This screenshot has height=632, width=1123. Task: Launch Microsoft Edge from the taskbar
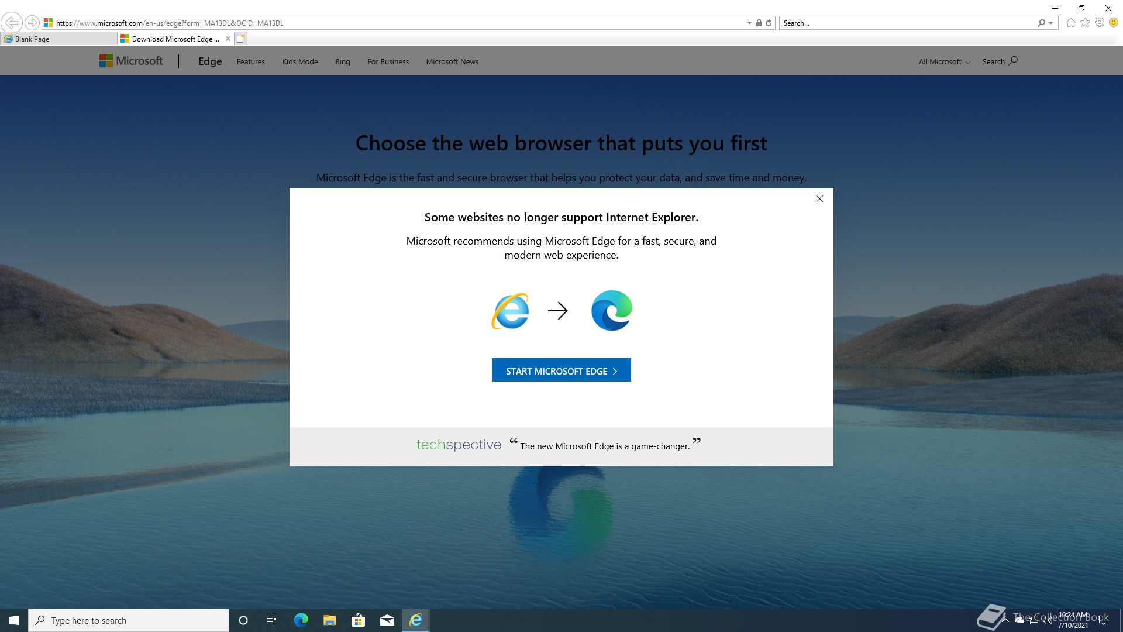tap(301, 620)
